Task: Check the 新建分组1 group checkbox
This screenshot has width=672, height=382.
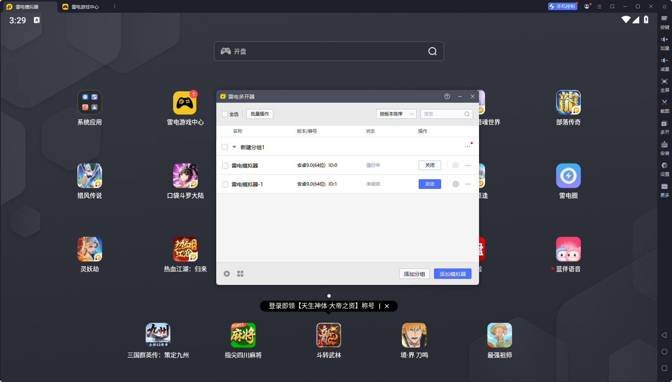Action: (225, 147)
